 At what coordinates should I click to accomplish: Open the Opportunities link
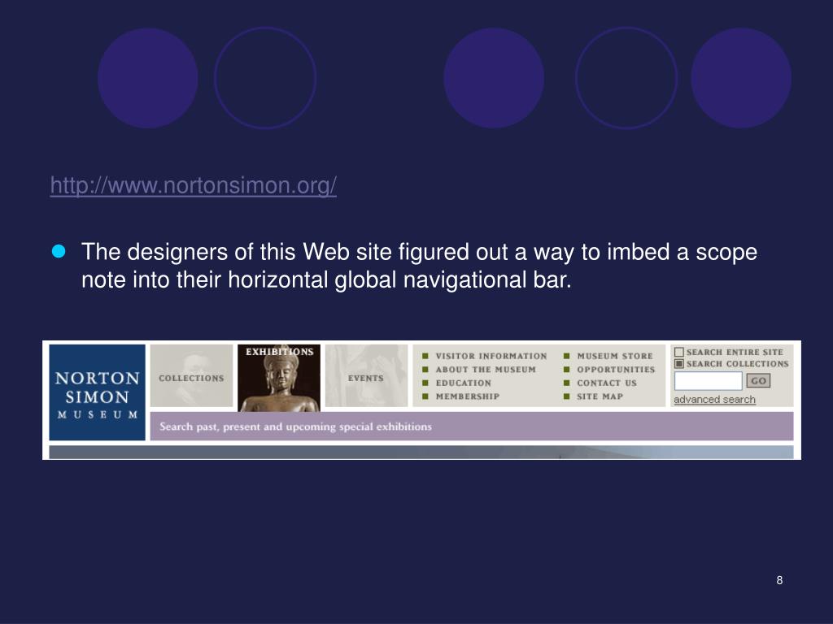tap(616, 370)
